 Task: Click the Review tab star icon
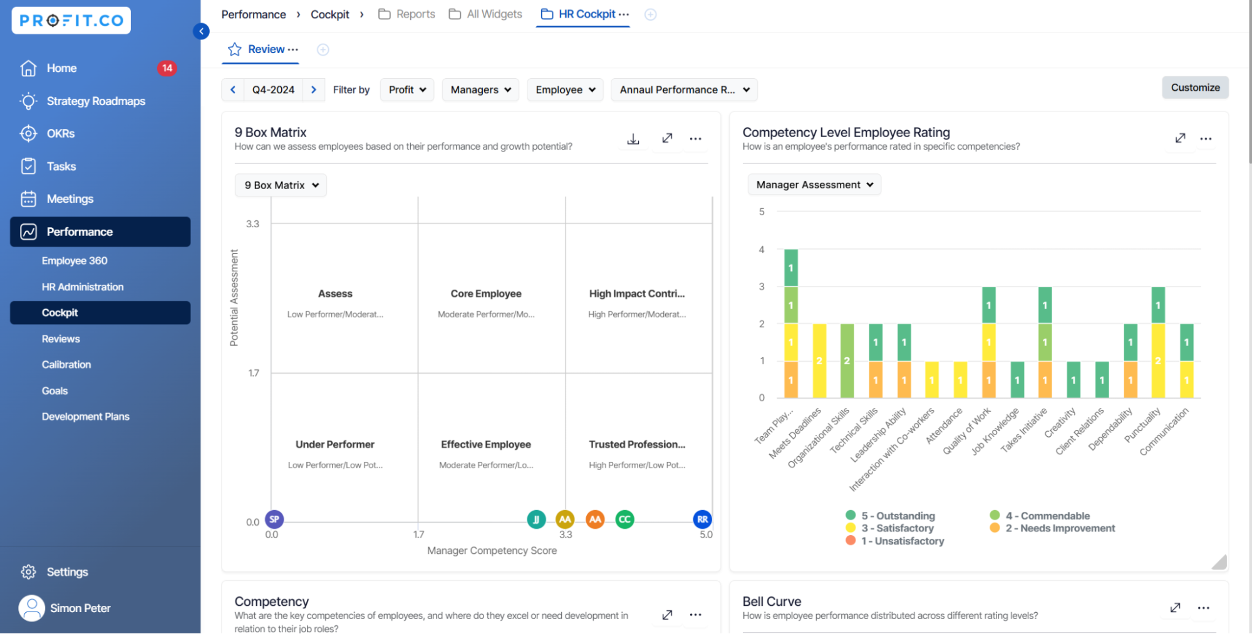(x=235, y=49)
